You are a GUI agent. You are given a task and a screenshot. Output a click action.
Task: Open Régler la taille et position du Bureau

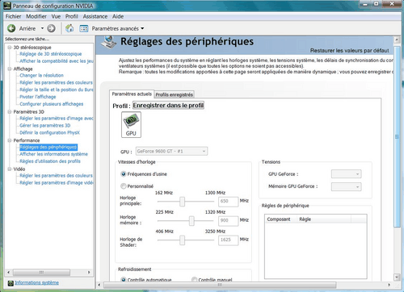pyautogui.click(x=57, y=90)
